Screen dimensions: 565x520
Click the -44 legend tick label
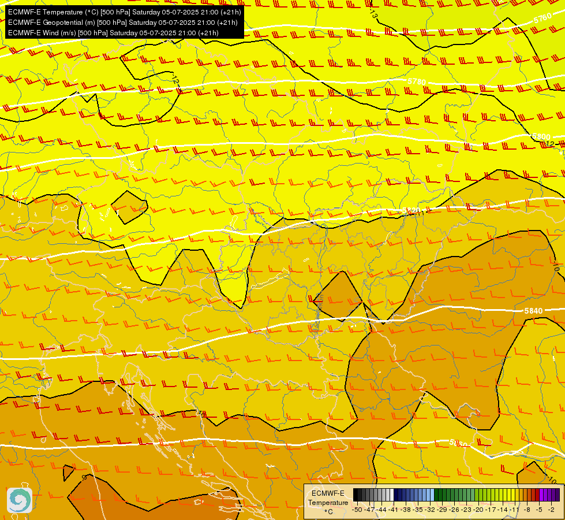pos(381,510)
